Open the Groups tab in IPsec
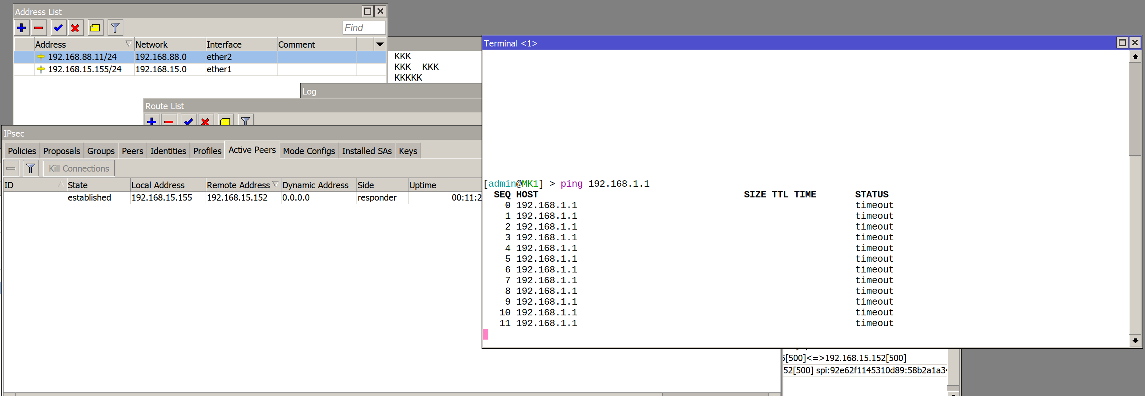The height and width of the screenshot is (396, 1145). pyautogui.click(x=101, y=151)
